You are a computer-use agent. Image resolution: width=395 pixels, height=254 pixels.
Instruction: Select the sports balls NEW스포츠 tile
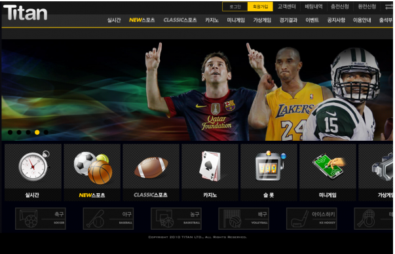92,172
